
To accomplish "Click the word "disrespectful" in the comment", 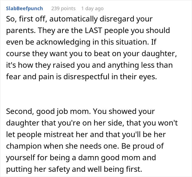I will (86, 77).
